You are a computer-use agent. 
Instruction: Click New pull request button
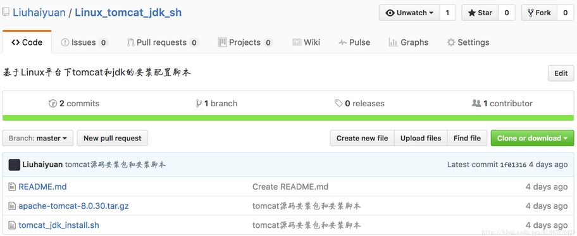click(x=112, y=138)
